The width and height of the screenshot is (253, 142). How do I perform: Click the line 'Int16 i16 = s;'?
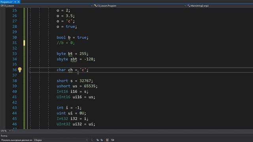[x=72, y=92]
